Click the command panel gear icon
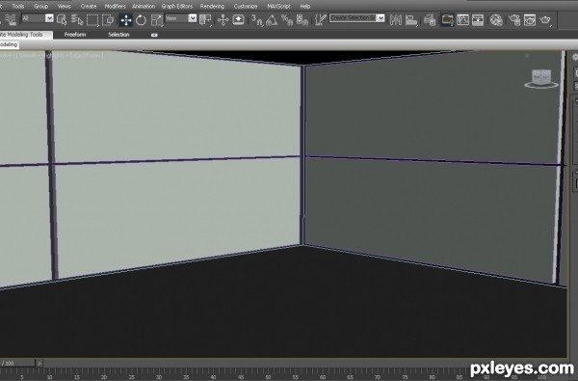The height and width of the screenshot is (381, 578). (x=575, y=57)
